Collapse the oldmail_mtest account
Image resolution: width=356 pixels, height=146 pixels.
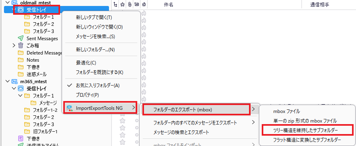pos(8,3)
